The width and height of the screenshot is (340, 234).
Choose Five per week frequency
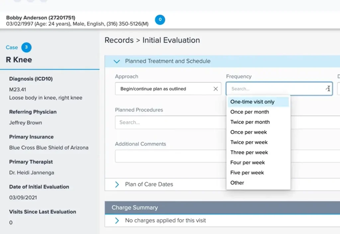coord(258,173)
